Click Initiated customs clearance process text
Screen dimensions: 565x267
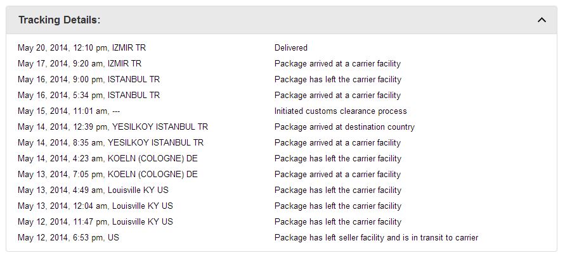(x=341, y=111)
